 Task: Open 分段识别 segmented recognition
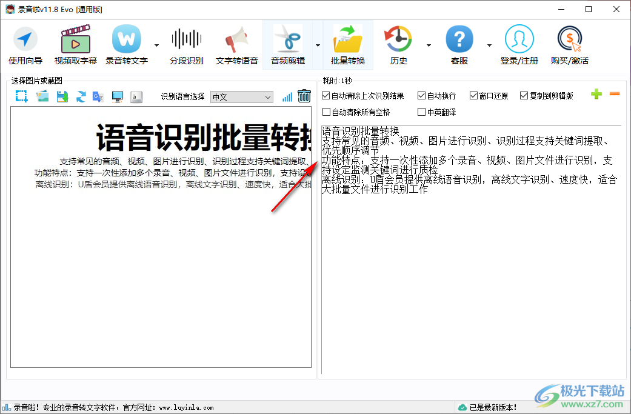point(186,45)
